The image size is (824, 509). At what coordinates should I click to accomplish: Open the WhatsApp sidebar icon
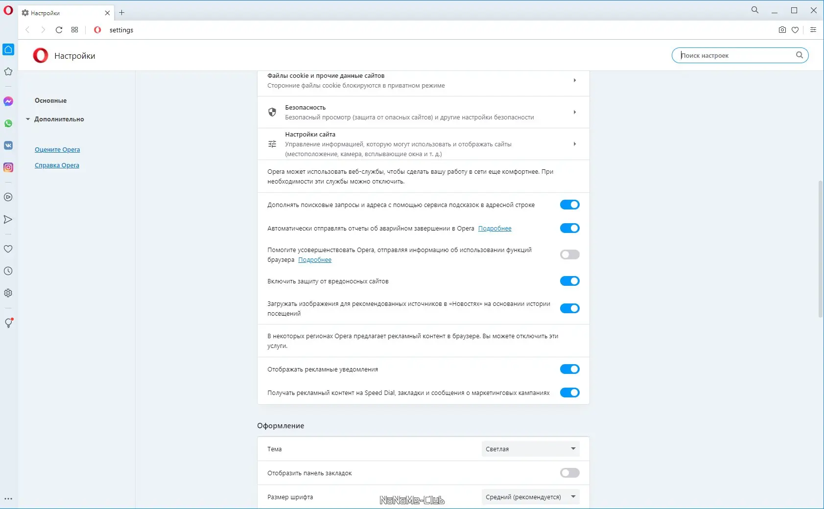pyautogui.click(x=8, y=123)
